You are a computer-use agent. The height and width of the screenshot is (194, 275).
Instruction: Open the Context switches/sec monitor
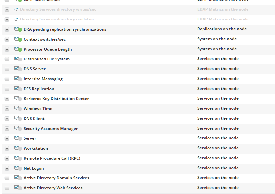(44, 39)
